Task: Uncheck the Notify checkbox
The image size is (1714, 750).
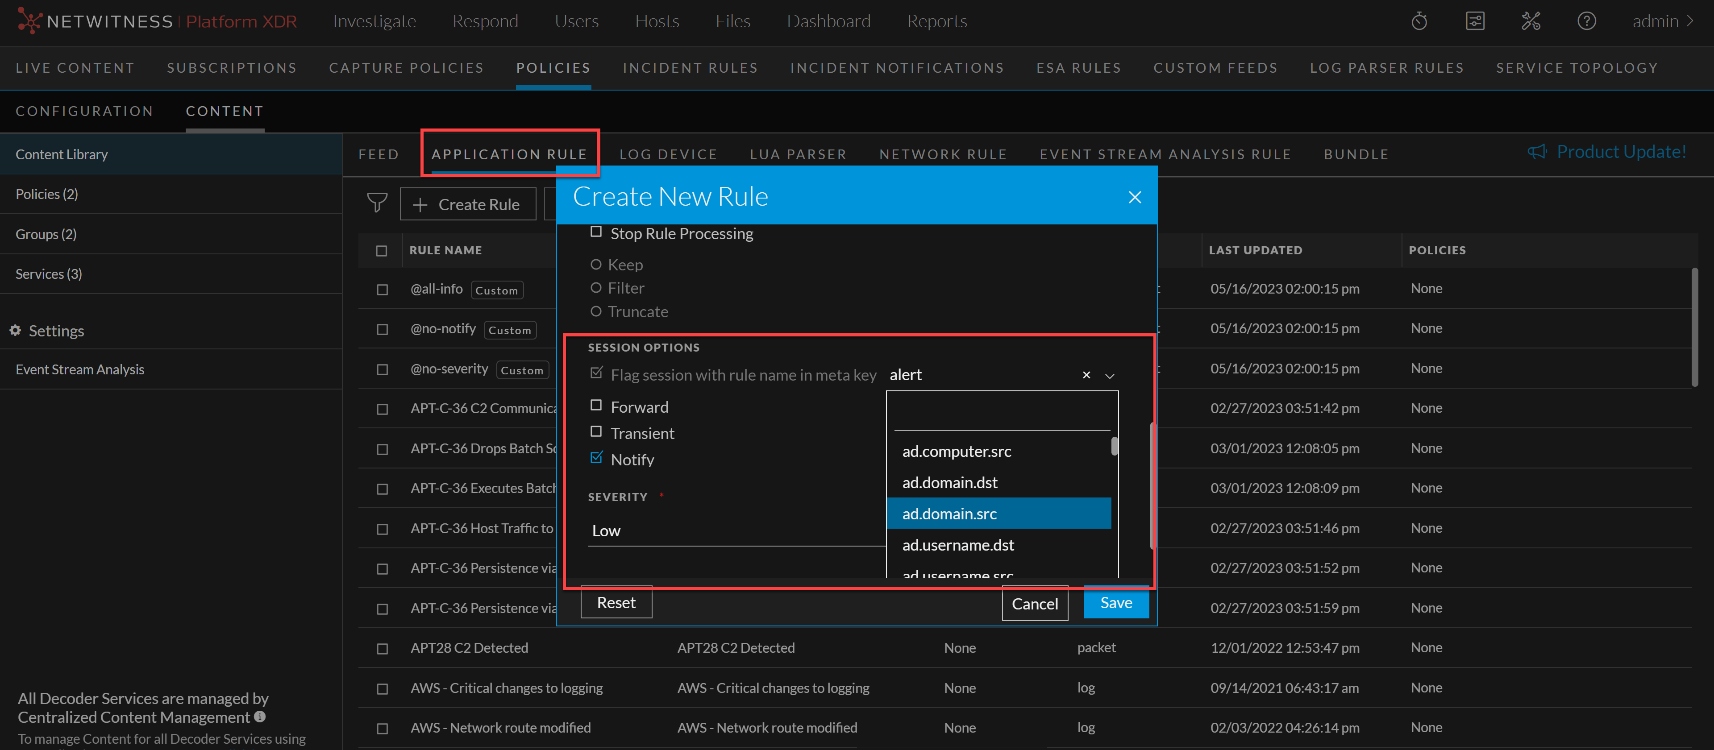Action: coord(595,458)
